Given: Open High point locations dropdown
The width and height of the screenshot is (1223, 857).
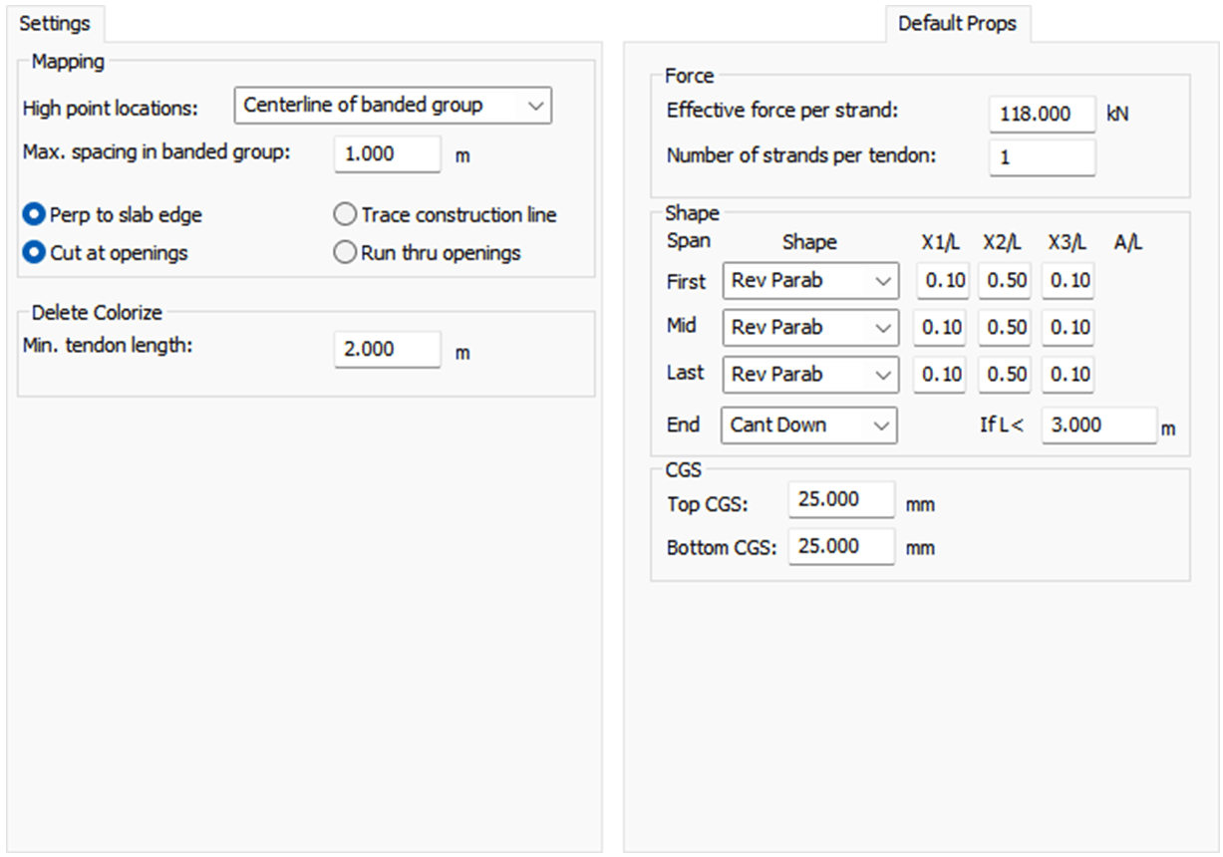Looking at the screenshot, I should tap(393, 106).
